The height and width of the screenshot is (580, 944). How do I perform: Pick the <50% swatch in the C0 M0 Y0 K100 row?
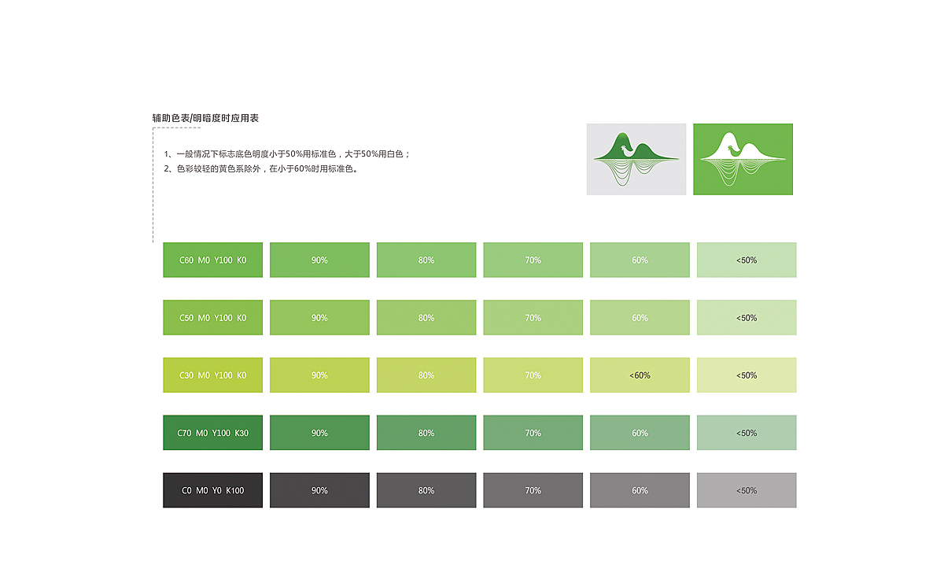747,490
